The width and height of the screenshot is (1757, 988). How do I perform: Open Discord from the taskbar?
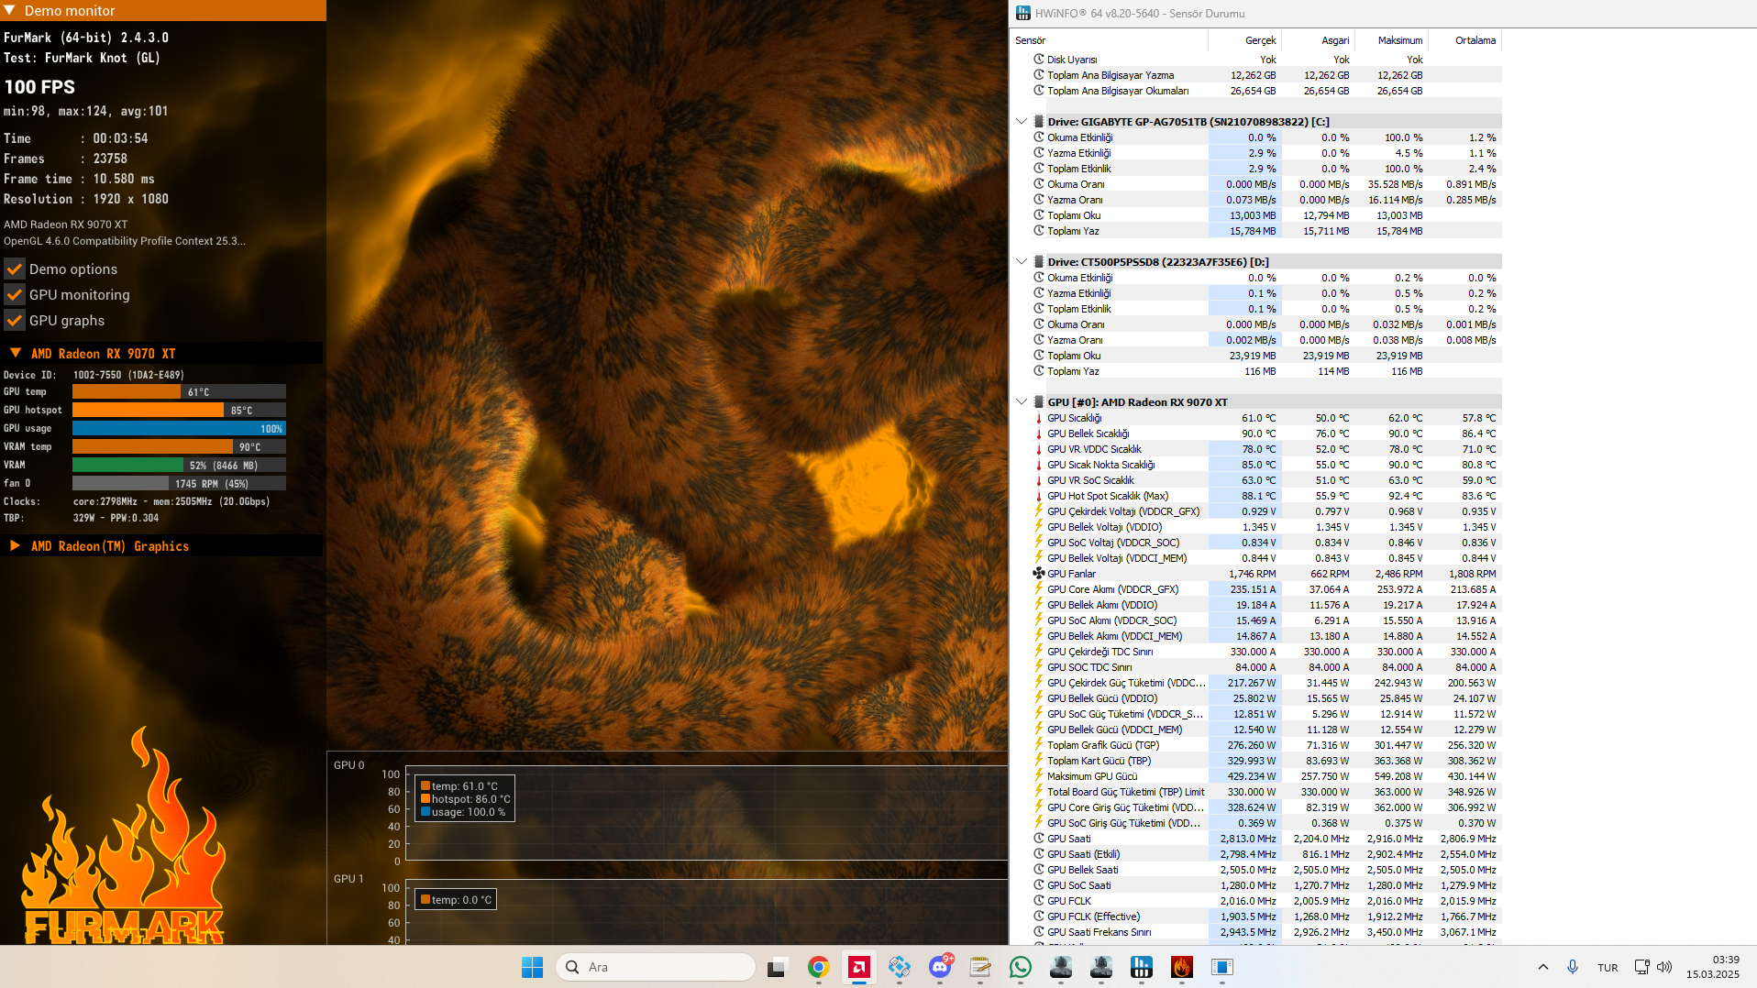pyautogui.click(x=940, y=967)
